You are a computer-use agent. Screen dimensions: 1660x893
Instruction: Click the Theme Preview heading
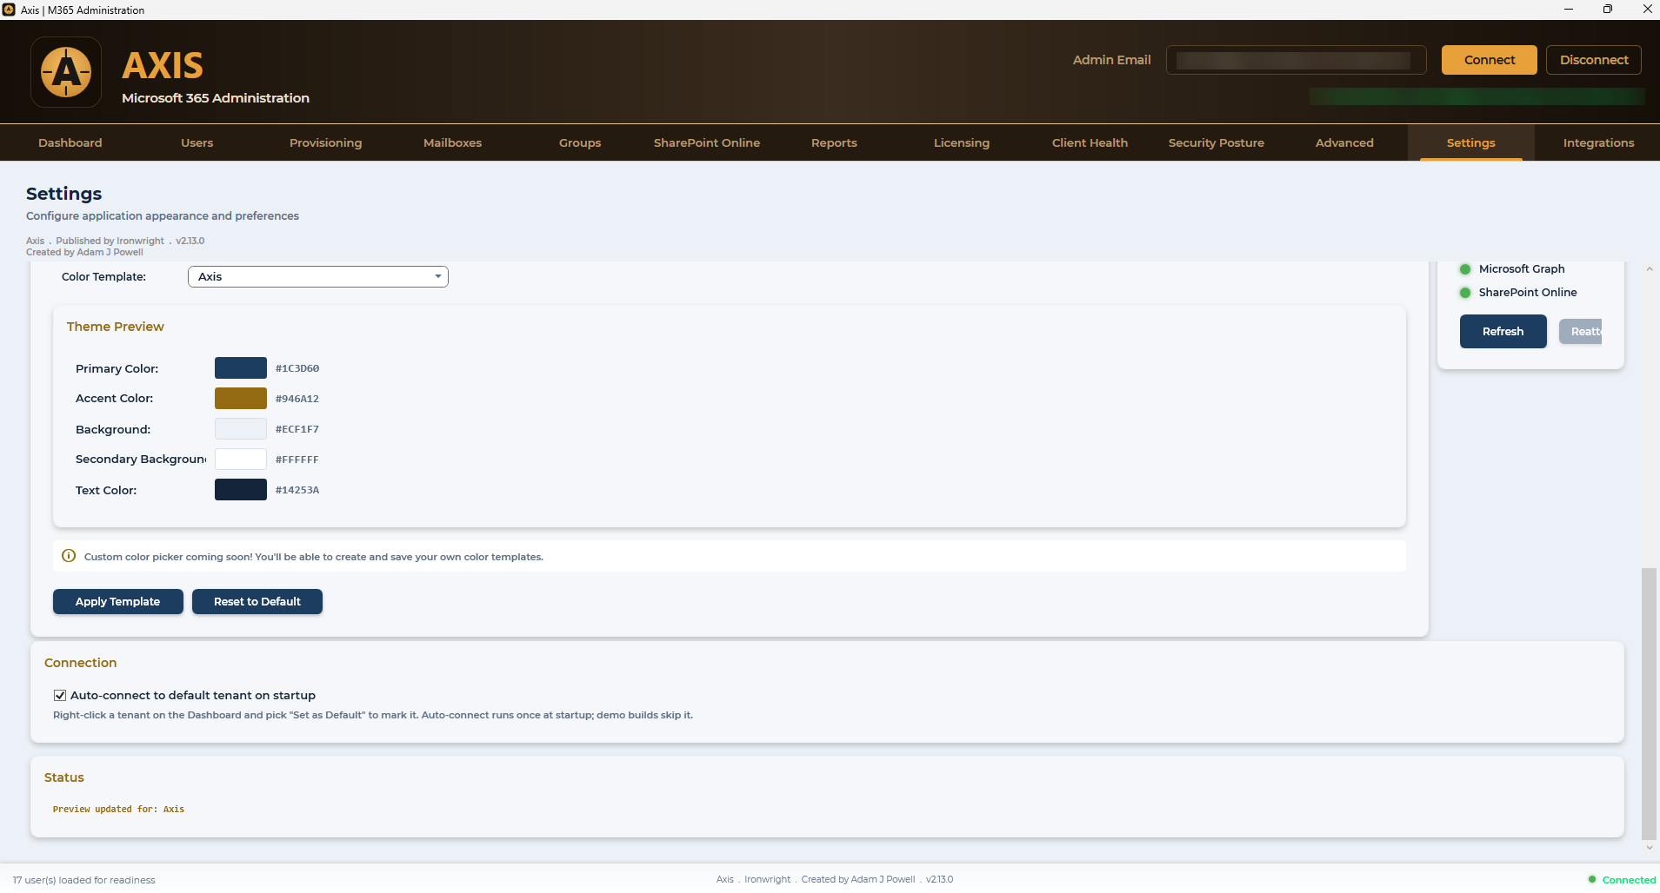click(115, 327)
